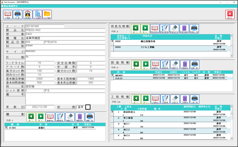
Task: Click the lead time field showing 15
Action: [x=40, y=63]
